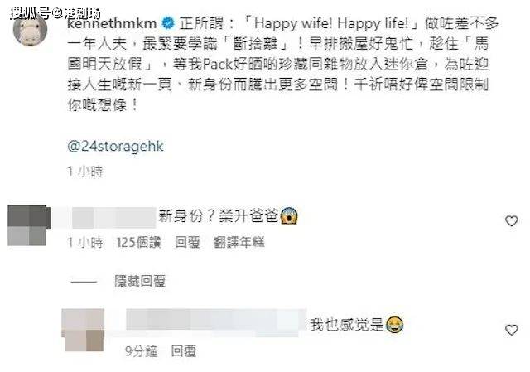
Task: Collapse replies with 隱藏回覆
Action: tap(140, 281)
